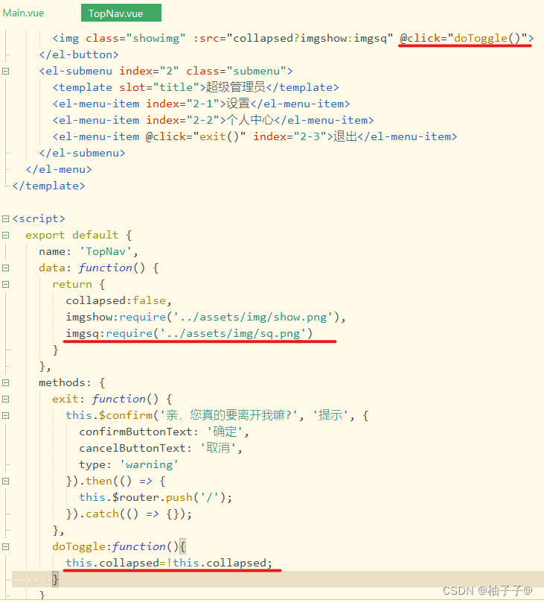The width and height of the screenshot is (544, 603).
Task: Collapse the el-submenu index="2" block
Action: point(6,71)
